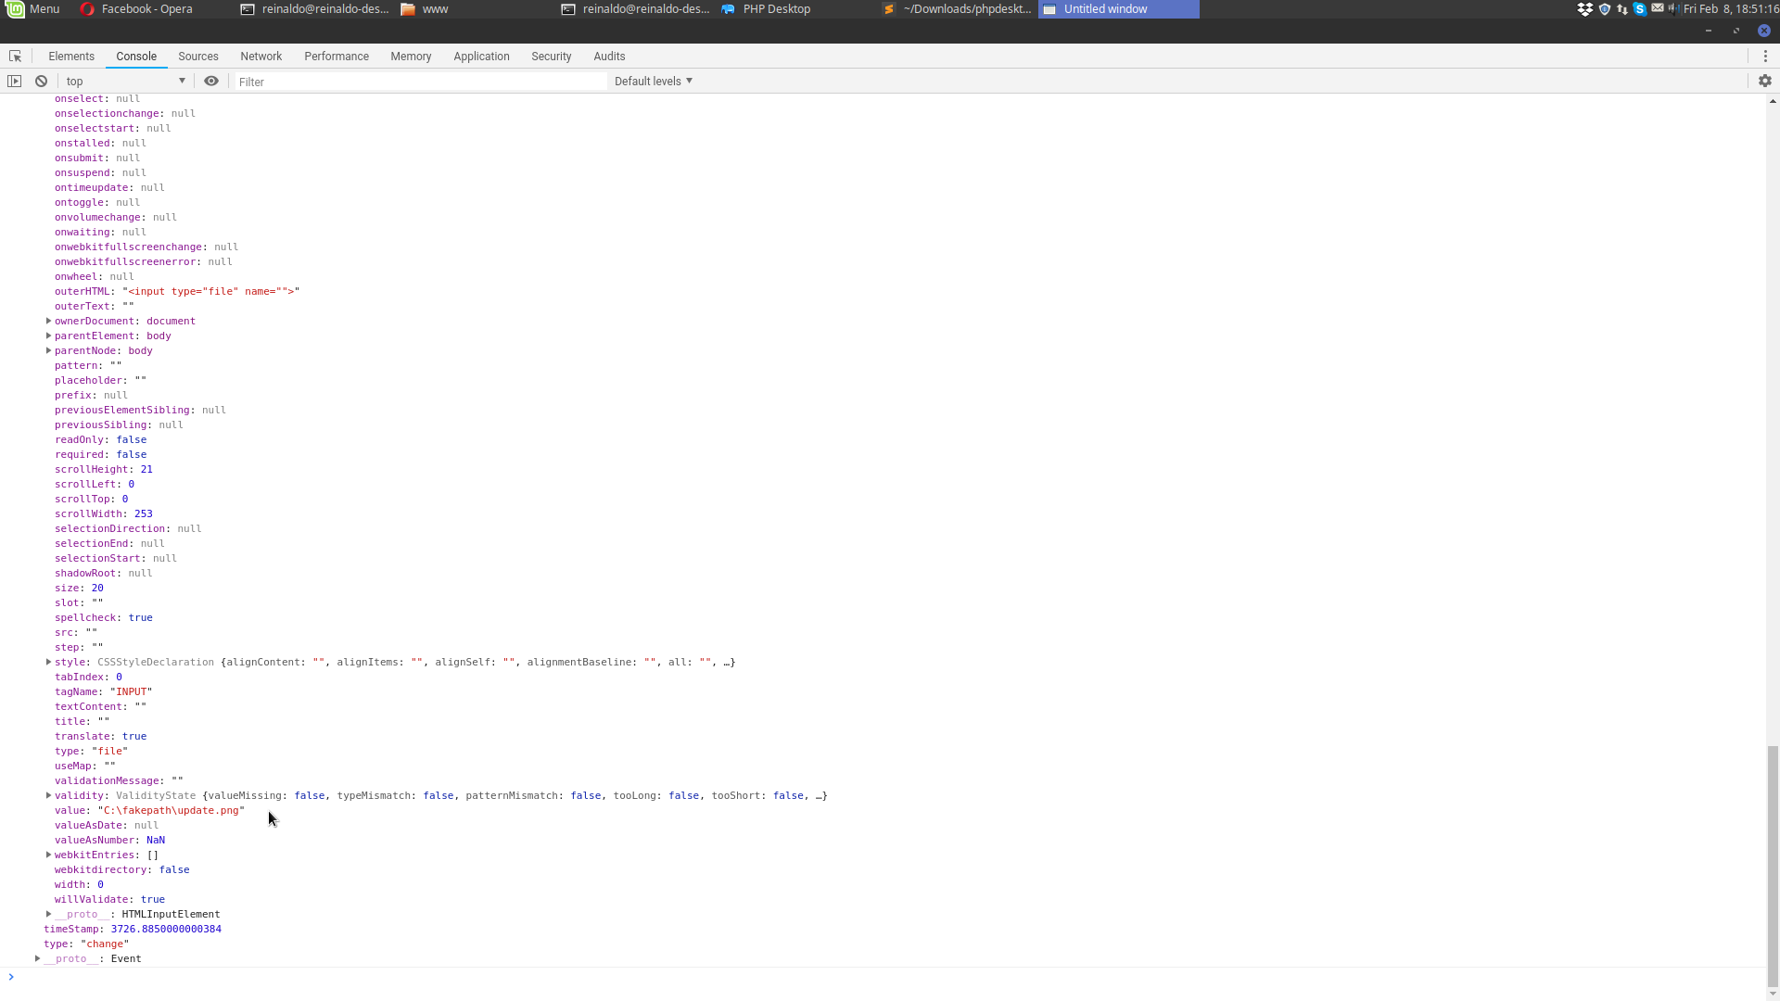Open the top frame context dropdown
Viewport: 1780px width, 1001px height.
[125, 81]
